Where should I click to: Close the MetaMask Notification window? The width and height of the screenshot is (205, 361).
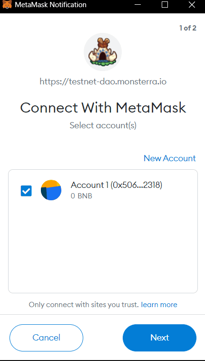(x=192, y=5)
